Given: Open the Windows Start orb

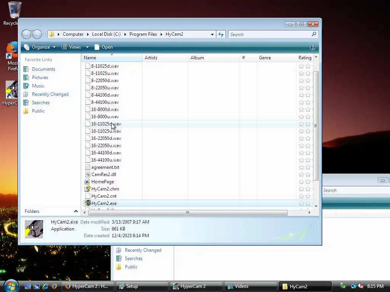Looking at the screenshot, I should point(11,286).
